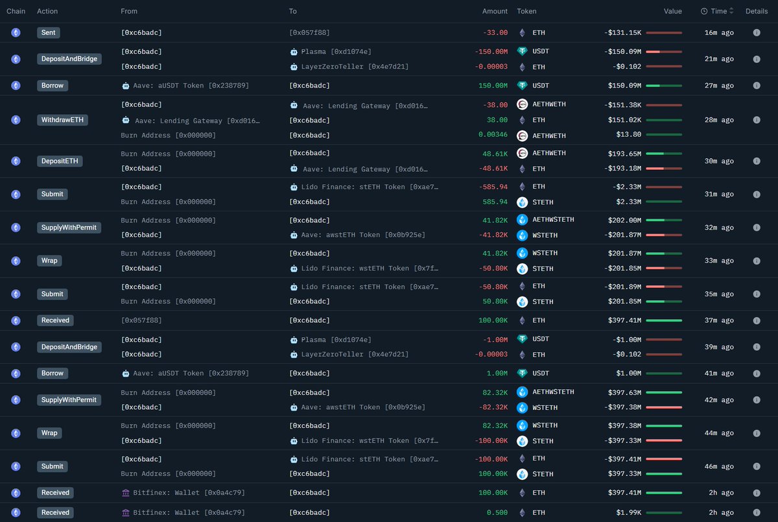This screenshot has height=522, width=778.
Task: Click details icon for 0.500 ETH Received row
Action: click(757, 512)
